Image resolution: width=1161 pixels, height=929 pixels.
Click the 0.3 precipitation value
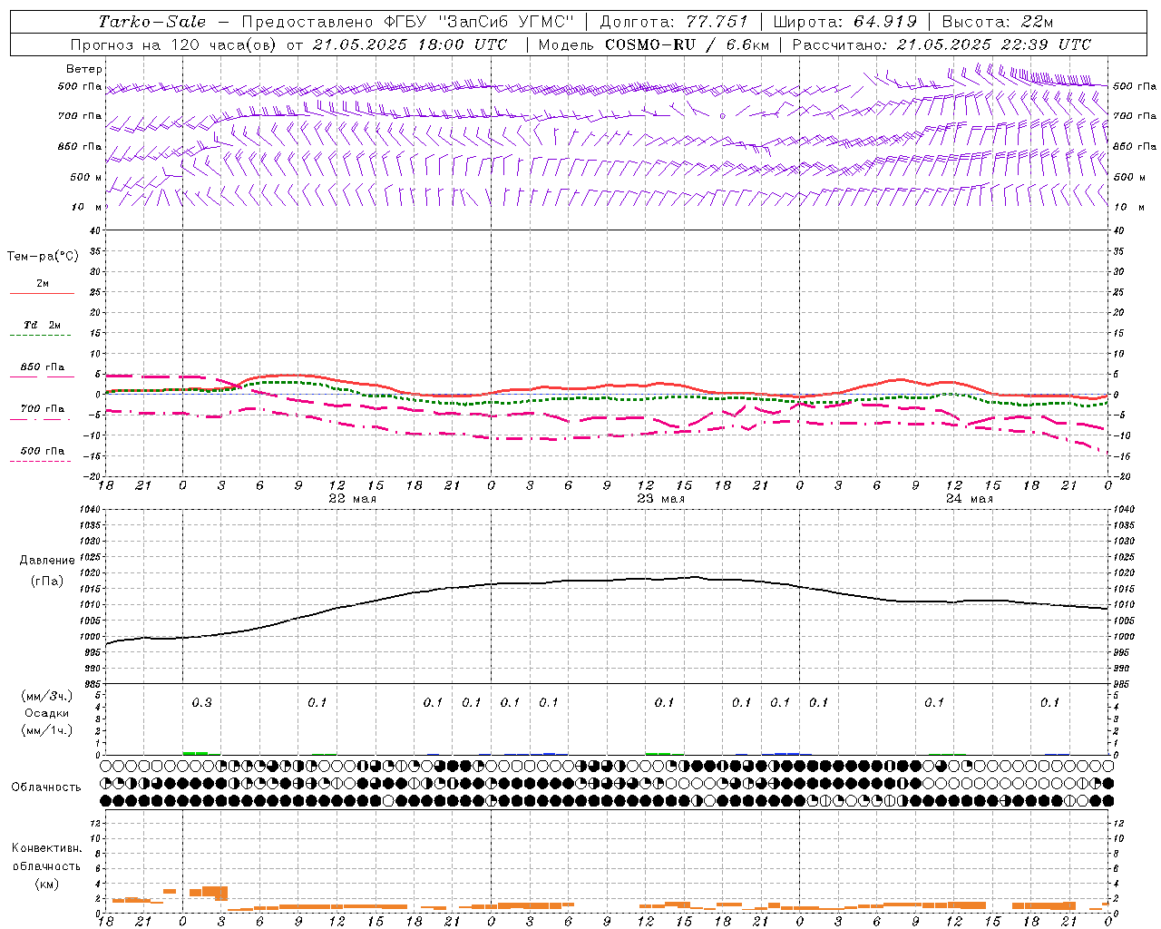click(201, 702)
